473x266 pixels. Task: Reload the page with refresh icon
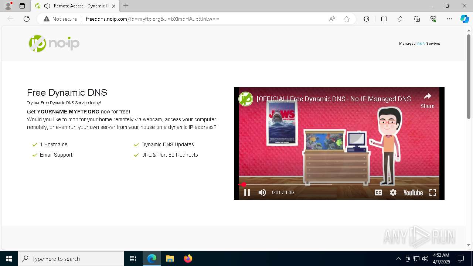coord(27,19)
